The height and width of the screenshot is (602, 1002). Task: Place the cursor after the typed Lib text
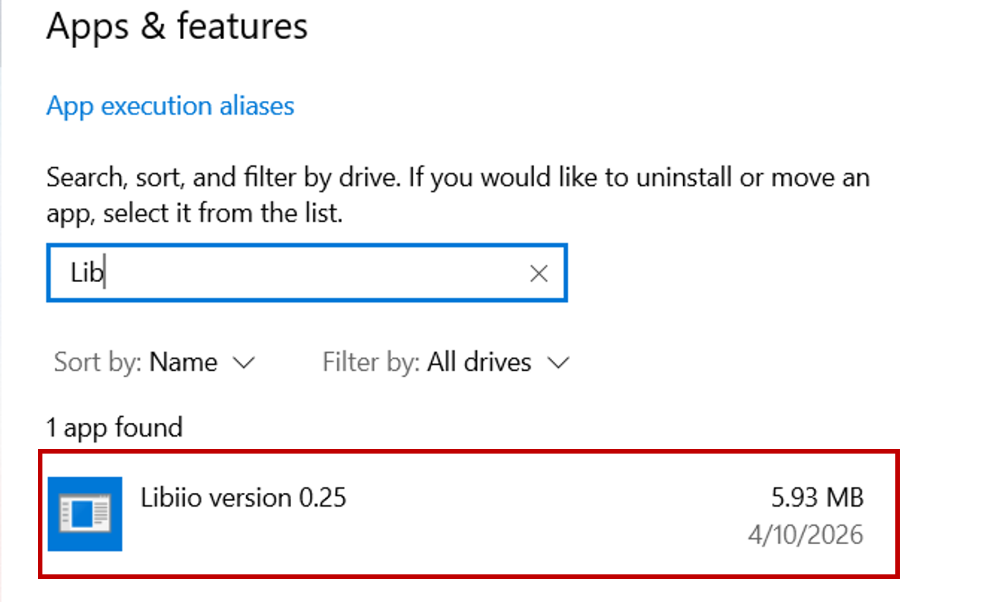pyautogui.click(x=105, y=273)
